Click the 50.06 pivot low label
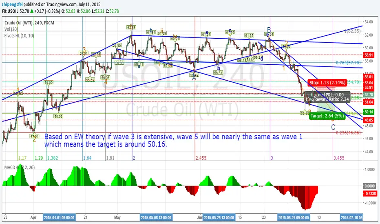The width and height of the screenshot is (380, 224). point(58,116)
